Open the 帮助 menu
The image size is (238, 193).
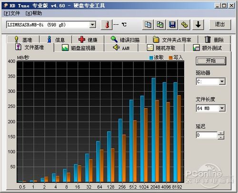(x=34, y=13)
